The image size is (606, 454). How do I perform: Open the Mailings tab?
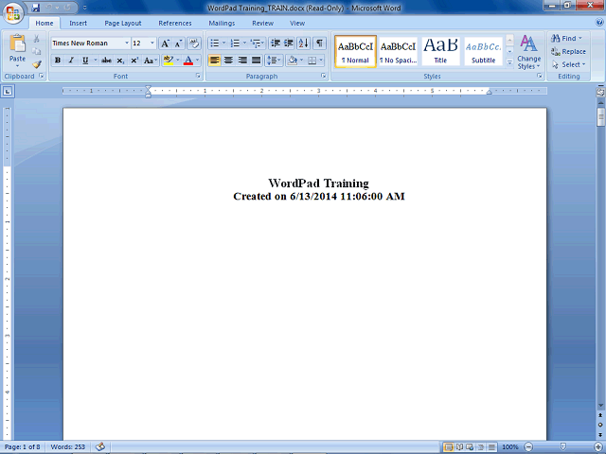[222, 23]
